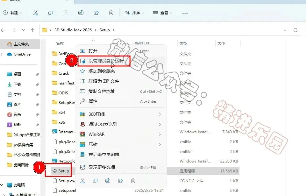Click the delete trash icon in the top toolbar
The height and width of the screenshot is (196, 306).
[111, 13]
